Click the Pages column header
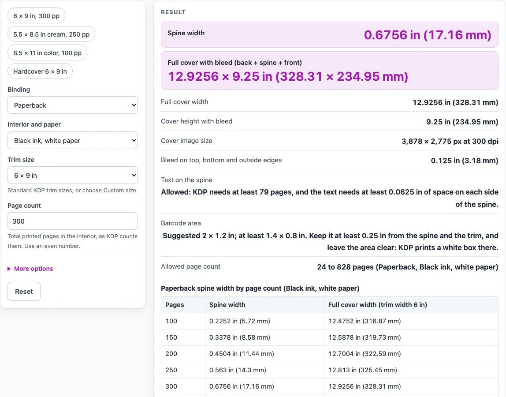Screen dimensions: 506x397 tap(175, 305)
